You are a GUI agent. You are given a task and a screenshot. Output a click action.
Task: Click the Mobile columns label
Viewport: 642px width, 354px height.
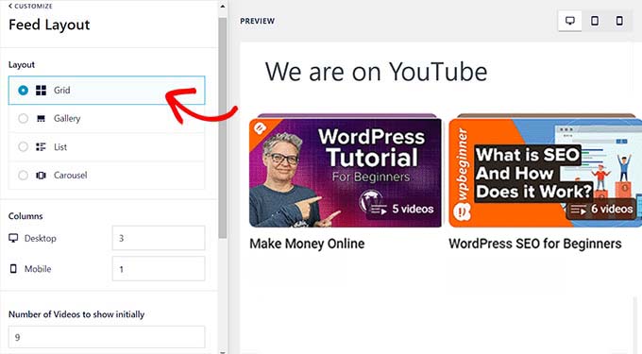[x=38, y=269]
